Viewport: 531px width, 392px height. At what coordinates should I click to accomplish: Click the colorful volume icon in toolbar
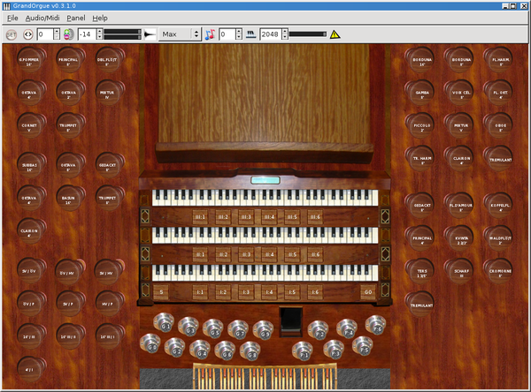[x=69, y=34]
